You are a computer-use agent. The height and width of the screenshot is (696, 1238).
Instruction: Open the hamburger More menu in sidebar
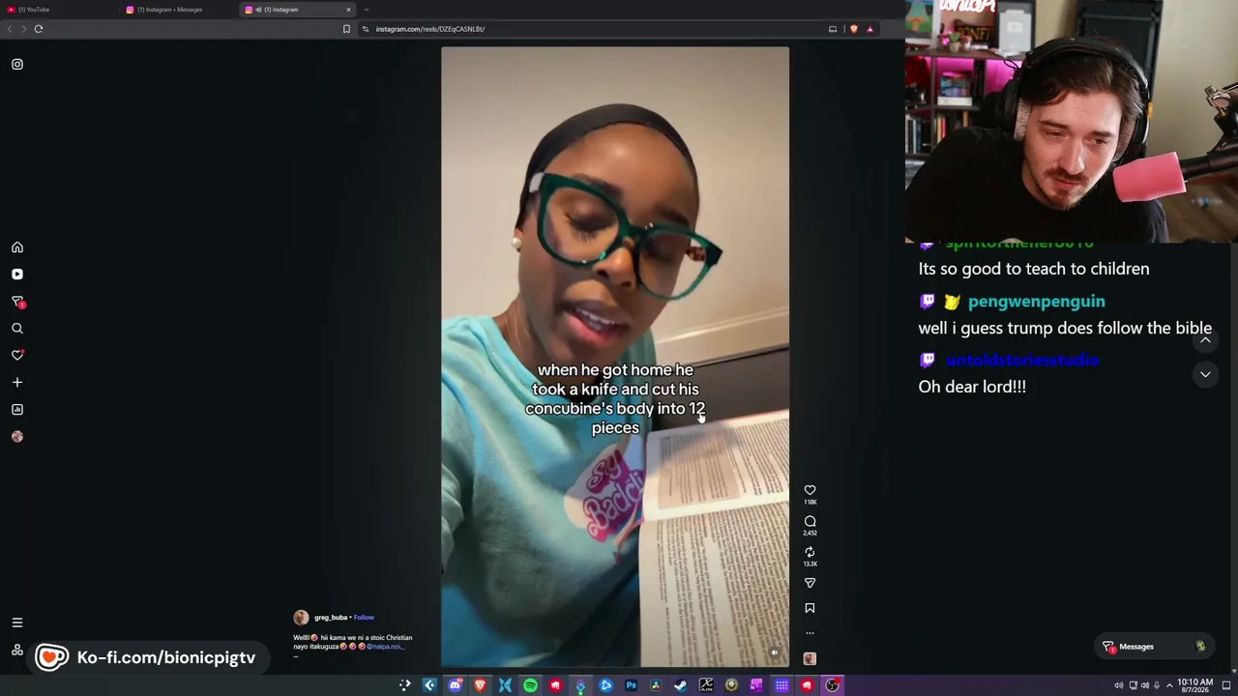[x=17, y=623]
